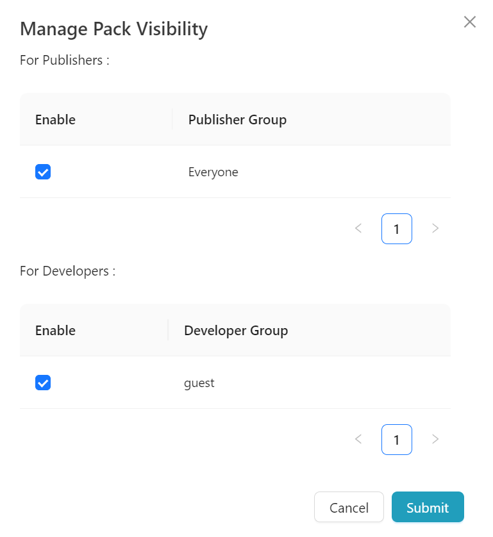The height and width of the screenshot is (537, 493).
Task: Click the For Developers section label
Action: pos(67,271)
